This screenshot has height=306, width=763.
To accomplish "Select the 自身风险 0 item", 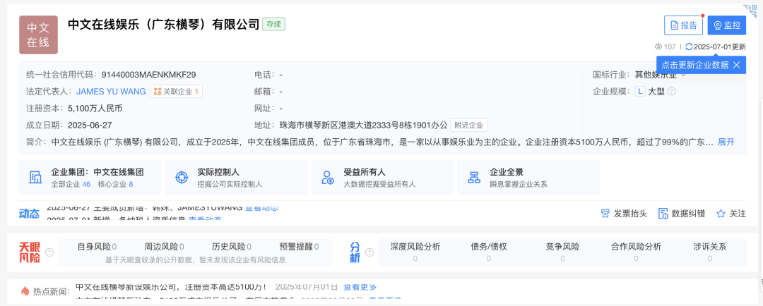I will [x=97, y=247].
